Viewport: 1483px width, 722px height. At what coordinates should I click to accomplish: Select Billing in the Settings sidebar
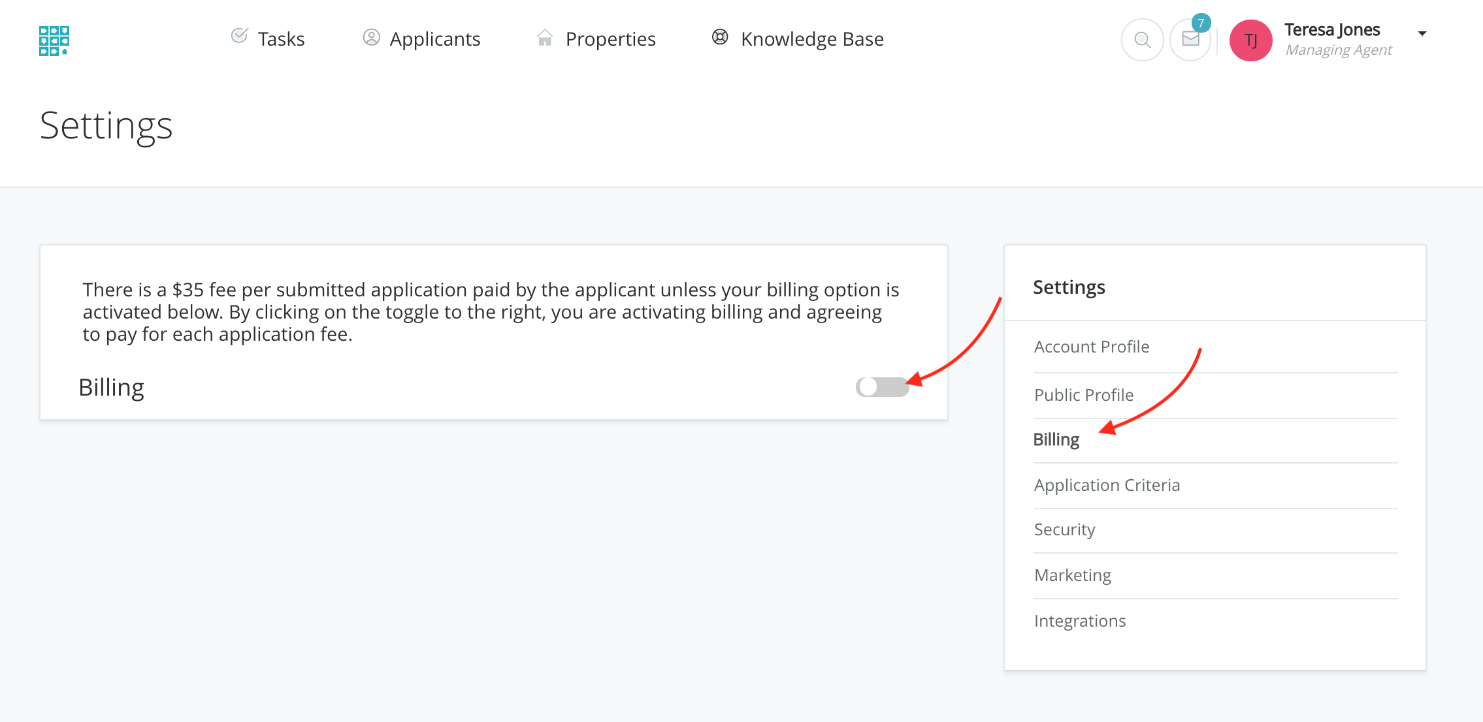pos(1056,439)
